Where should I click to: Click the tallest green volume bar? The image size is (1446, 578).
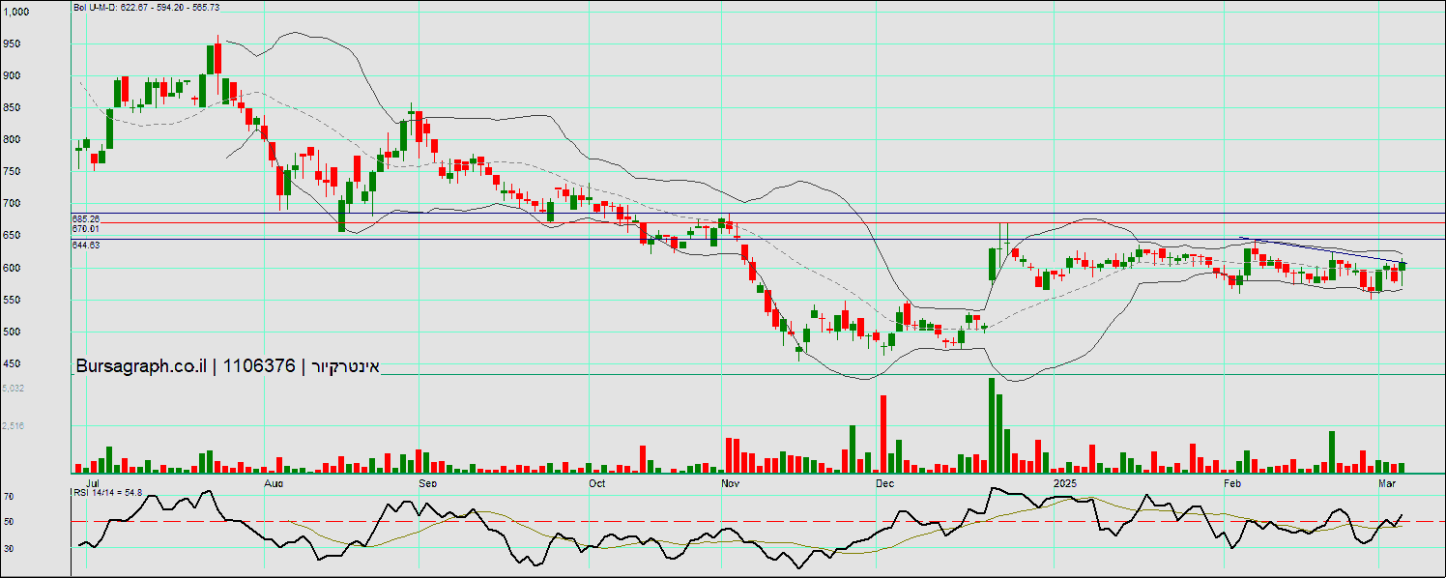point(992,424)
